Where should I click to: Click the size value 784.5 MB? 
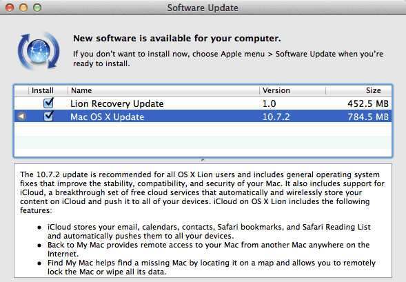(x=368, y=117)
